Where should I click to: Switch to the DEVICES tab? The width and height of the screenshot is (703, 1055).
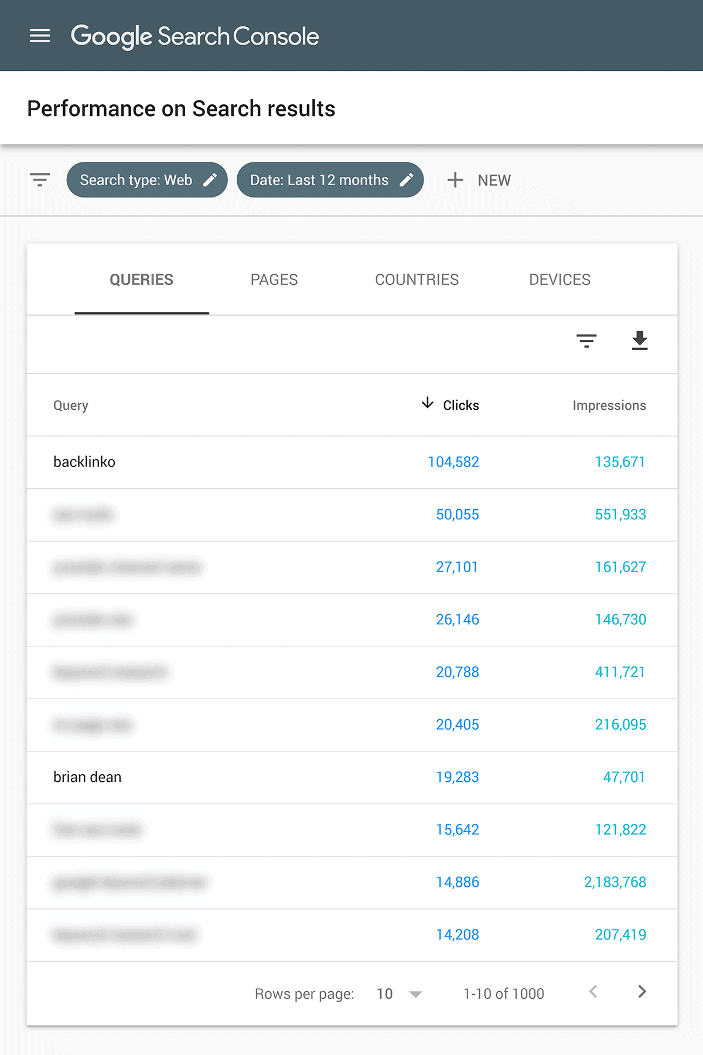(x=559, y=280)
